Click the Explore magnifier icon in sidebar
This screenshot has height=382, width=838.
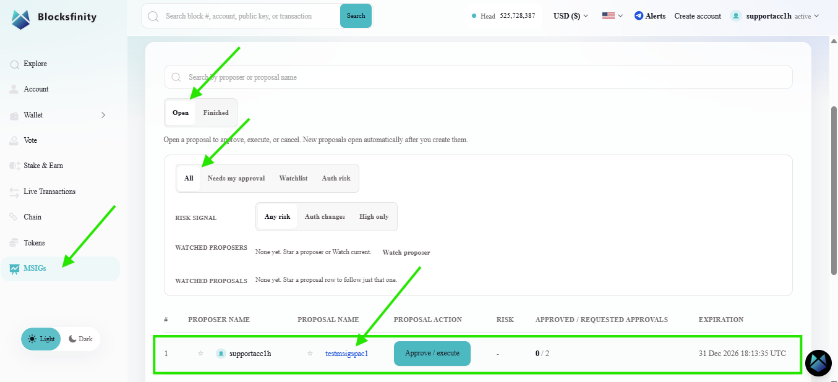pos(14,64)
